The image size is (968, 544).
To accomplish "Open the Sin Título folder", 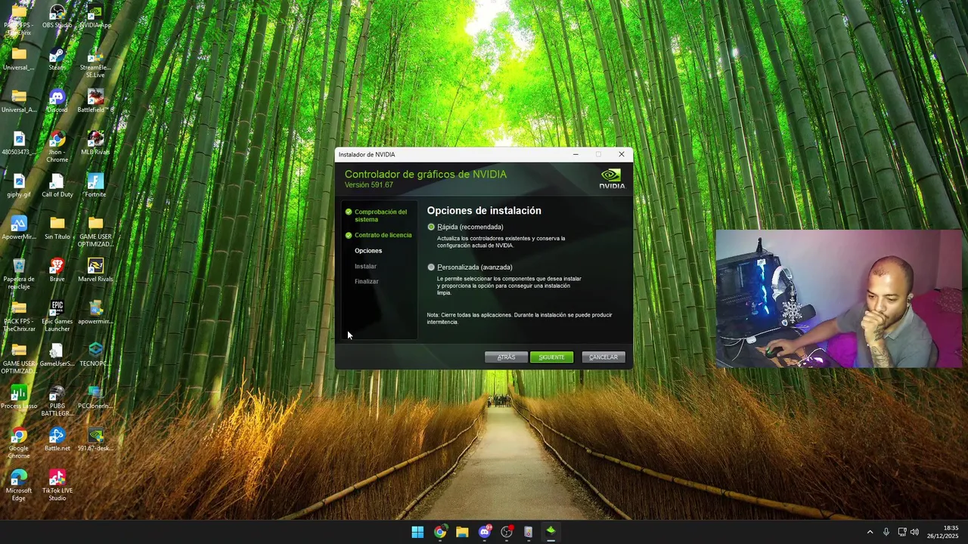I will [57, 228].
